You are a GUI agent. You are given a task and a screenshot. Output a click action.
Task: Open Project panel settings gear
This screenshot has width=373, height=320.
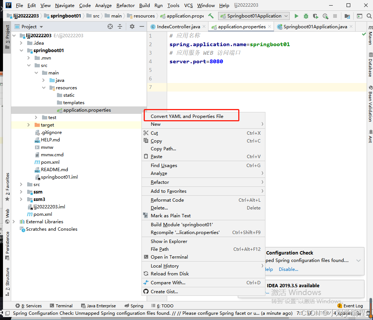pos(132,27)
